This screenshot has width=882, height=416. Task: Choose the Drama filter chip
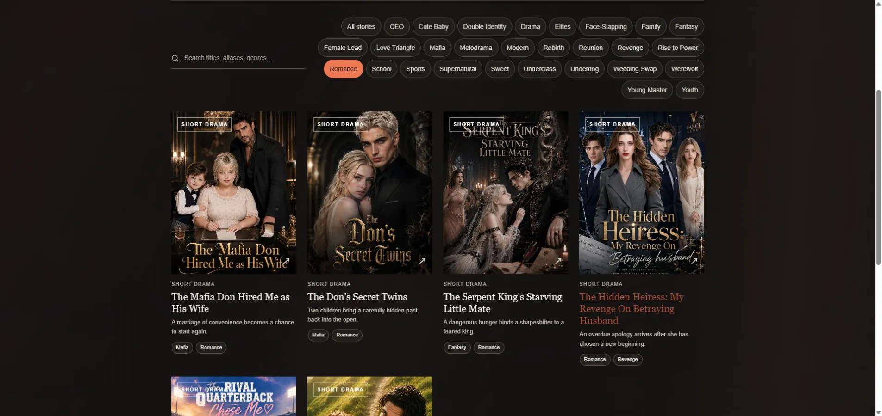tap(530, 27)
